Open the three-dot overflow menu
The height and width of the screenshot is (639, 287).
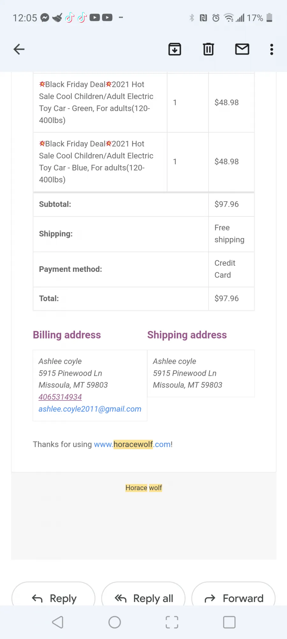272,49
